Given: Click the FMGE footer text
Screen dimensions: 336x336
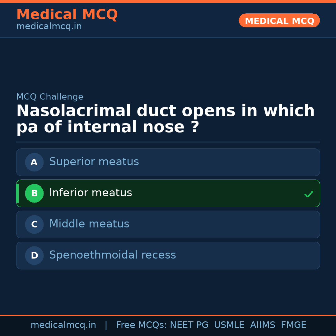Looking at the screenshot, I should pyautogui.click(x=293, y=325).
